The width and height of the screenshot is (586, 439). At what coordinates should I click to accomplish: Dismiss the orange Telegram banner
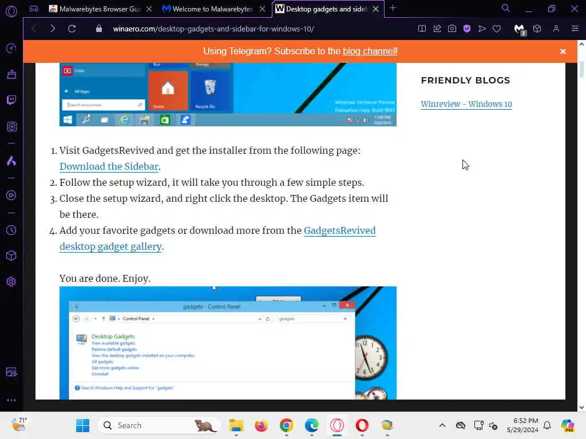(563, 51)
